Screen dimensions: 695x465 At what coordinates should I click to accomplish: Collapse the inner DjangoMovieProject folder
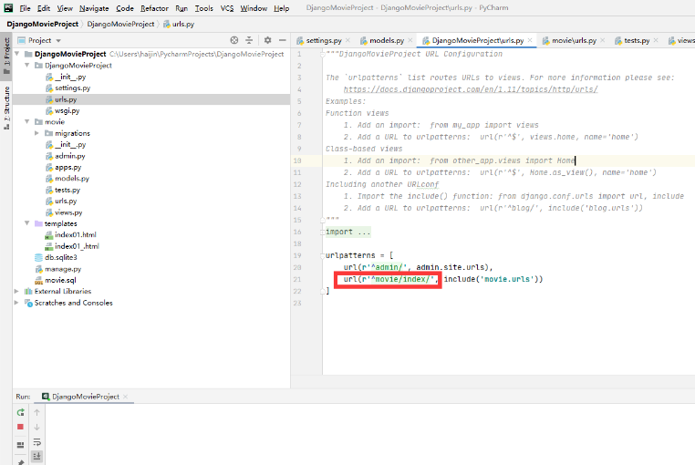pyautogui.click(x=27, y=65)
